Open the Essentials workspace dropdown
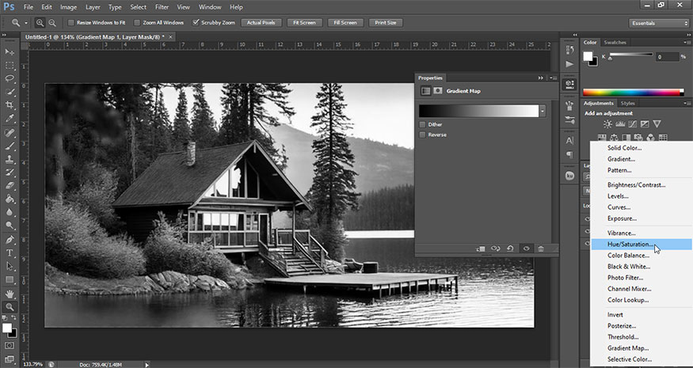The width and height of the screenshot is (693, 368). (x=659, y=23)
